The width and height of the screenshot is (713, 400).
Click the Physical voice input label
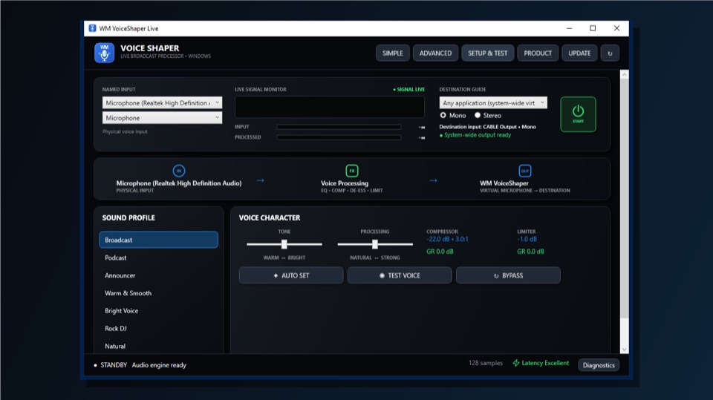pyautogui.click(x=125, y=131)
